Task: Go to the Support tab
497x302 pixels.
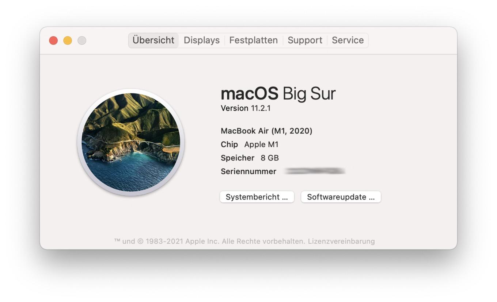Action: point(305,40)
